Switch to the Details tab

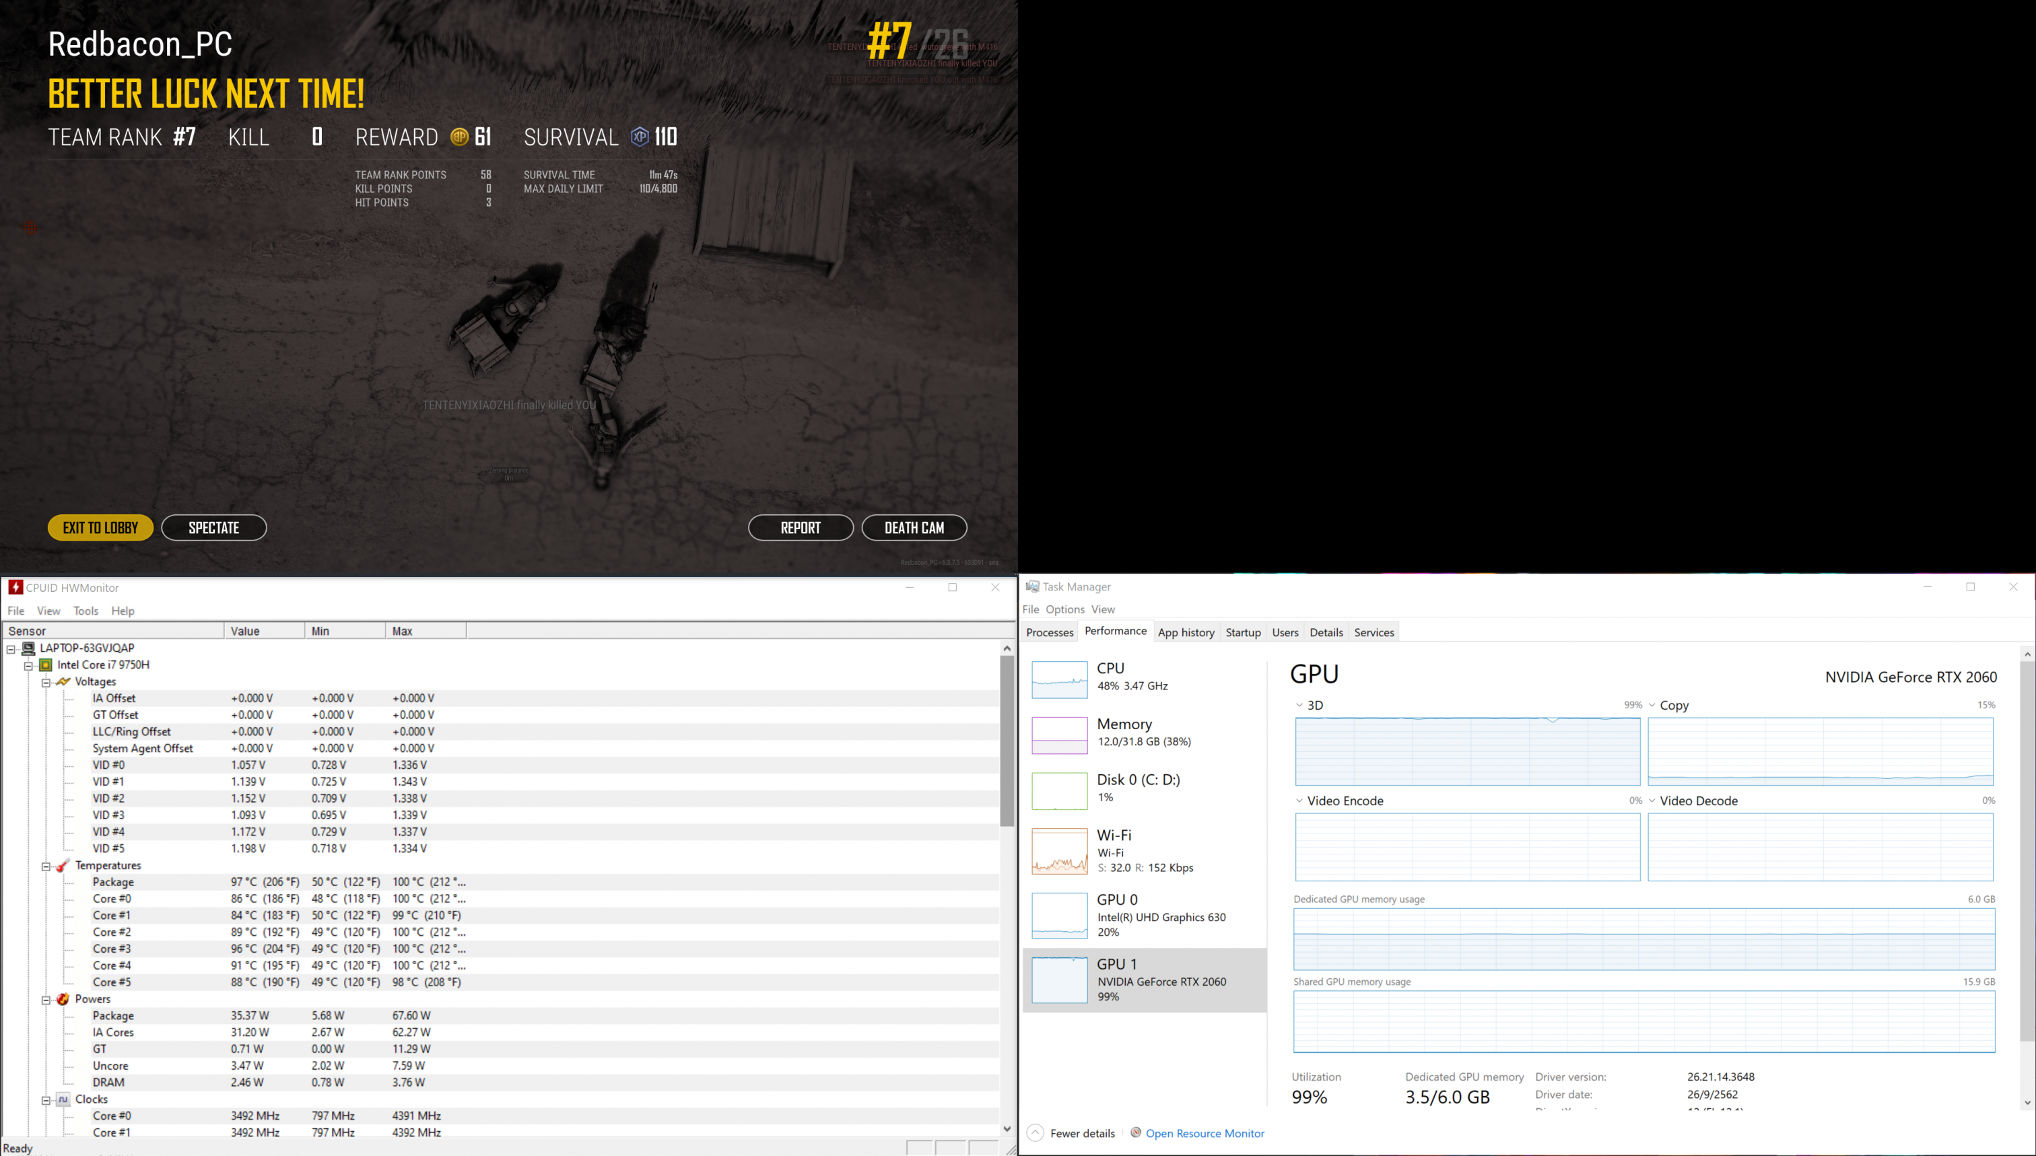click(1326, 632)
